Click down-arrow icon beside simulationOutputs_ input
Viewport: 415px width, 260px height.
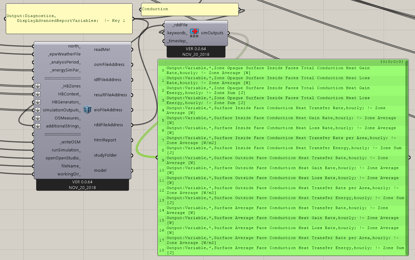point(38,110)
